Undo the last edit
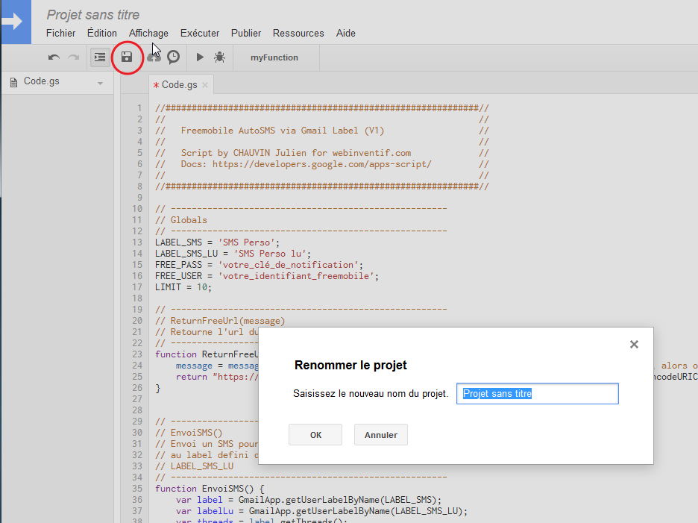The width and height of the screenshot is (698, 523). point(54,57)
